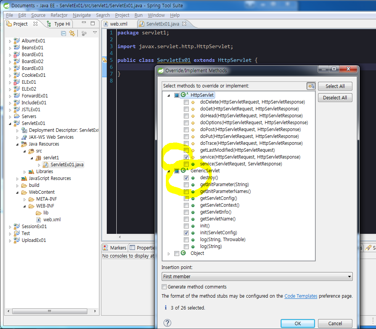The height and width of the screenshot is (329, 376).
Task: Uncheck the init(ServletConfig) checkbox
Action: 186,233
